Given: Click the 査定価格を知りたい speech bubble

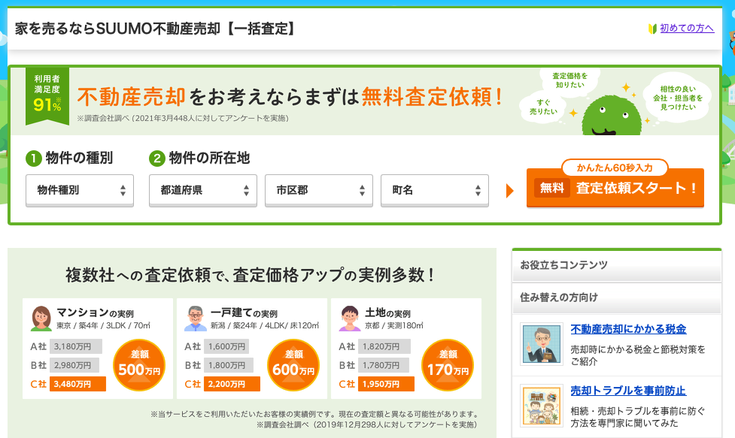Looking at the screenshot, I should pyautogui.click(x=569, y=80).
